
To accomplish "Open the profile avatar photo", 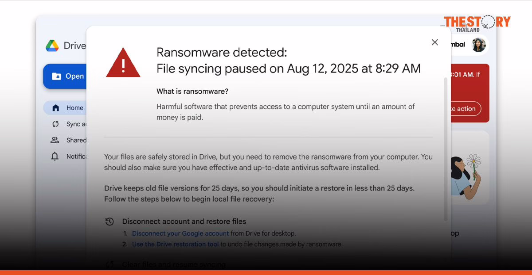I will [x=479, y=45].
